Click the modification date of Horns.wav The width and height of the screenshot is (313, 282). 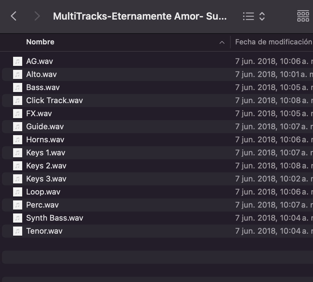pos(274,140)
